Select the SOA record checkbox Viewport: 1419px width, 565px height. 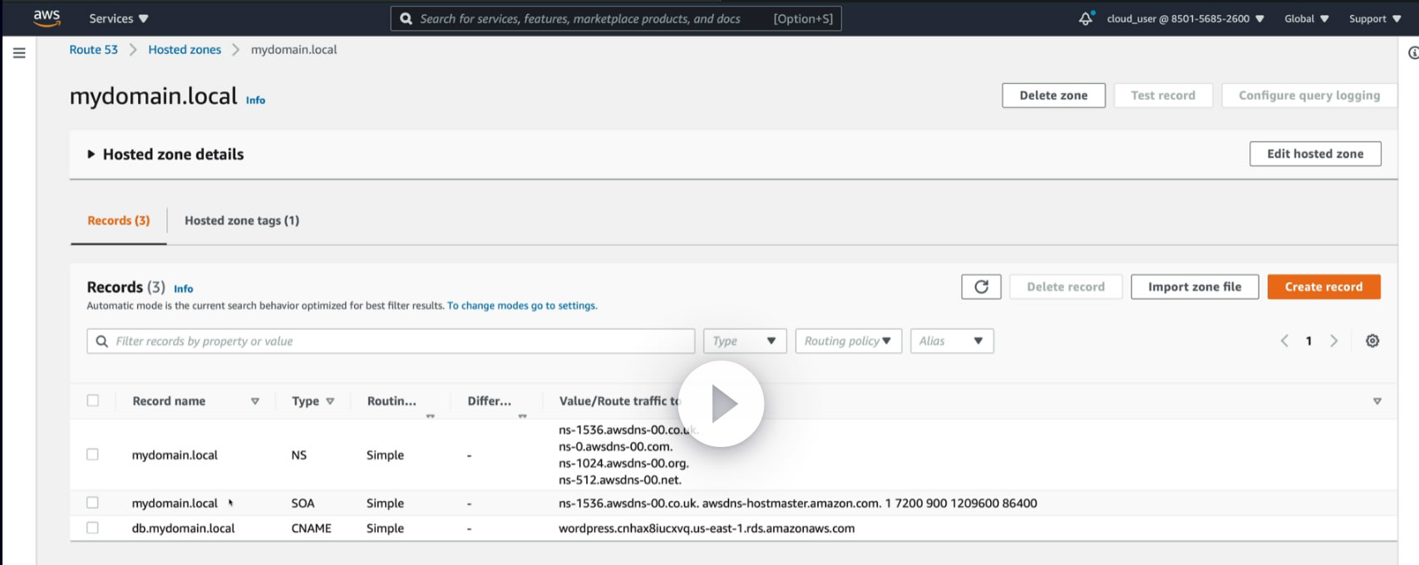point(92,503)
